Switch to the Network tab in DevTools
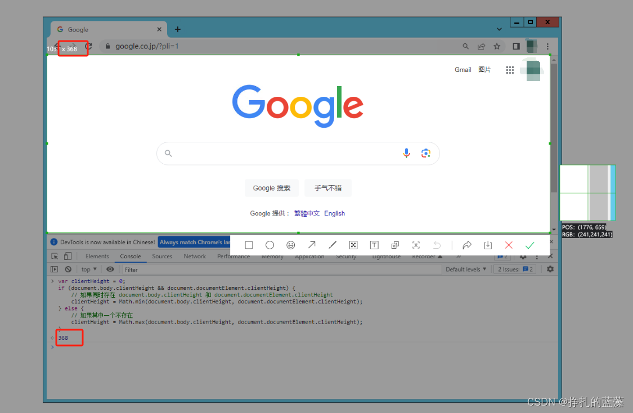Viewport: 633px width, 413px height. (x=194, y=256)
